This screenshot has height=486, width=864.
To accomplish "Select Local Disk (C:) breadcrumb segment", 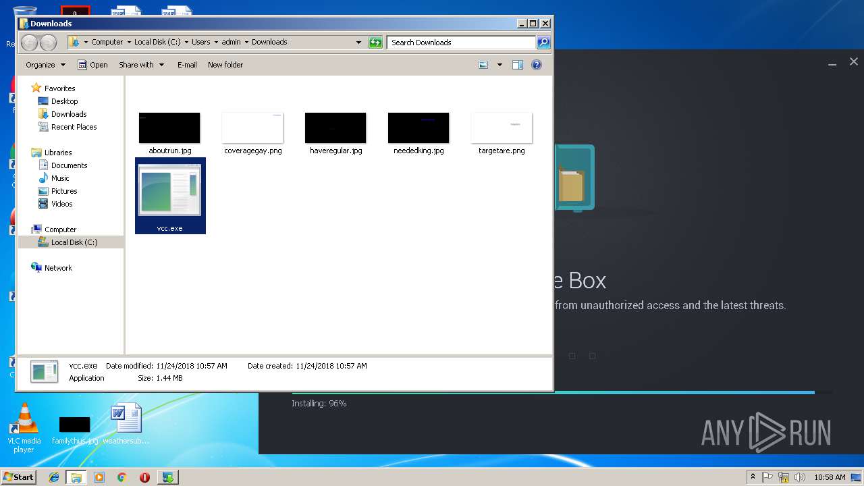I will click(x=157, y=42).
